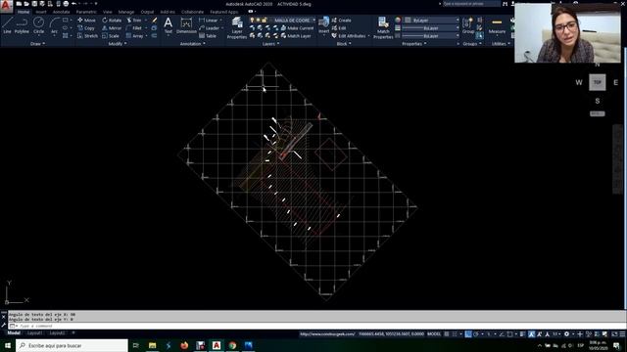
Task: Expand the Block panel
Action: [x=344, y=43]
